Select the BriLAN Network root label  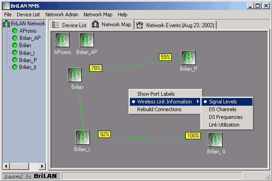(x=28, y=24)
